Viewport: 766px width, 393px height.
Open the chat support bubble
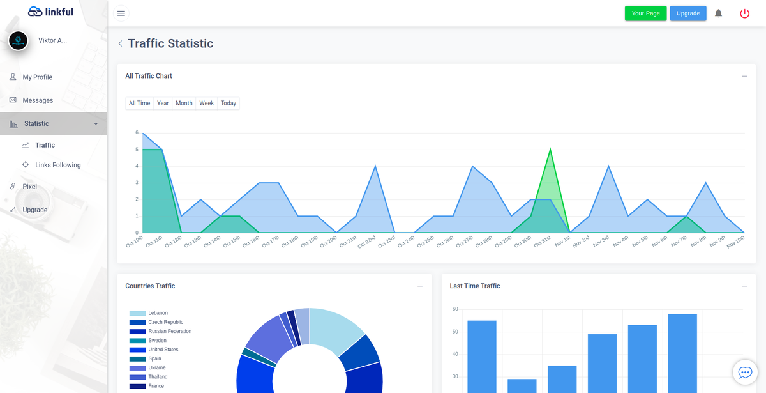[x=745, y=372]
